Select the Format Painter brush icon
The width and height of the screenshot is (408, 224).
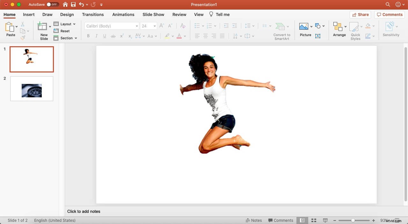[23, 38]
